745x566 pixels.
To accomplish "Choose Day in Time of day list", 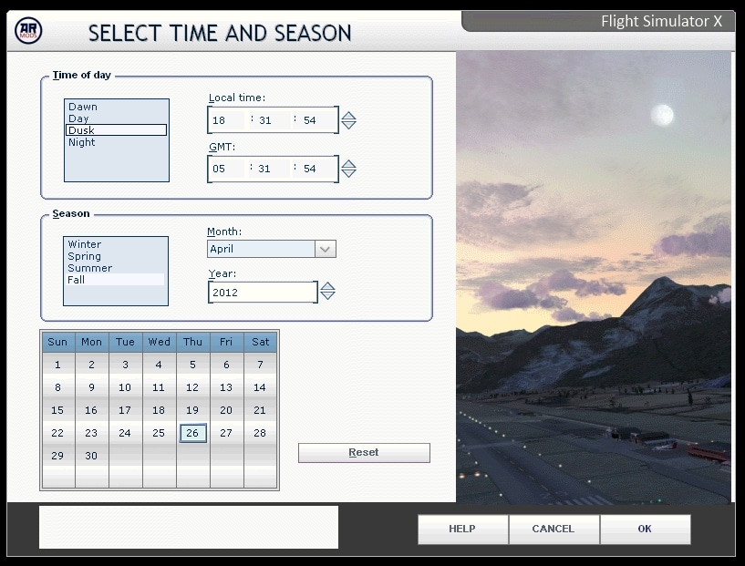I will coord(79,118).
